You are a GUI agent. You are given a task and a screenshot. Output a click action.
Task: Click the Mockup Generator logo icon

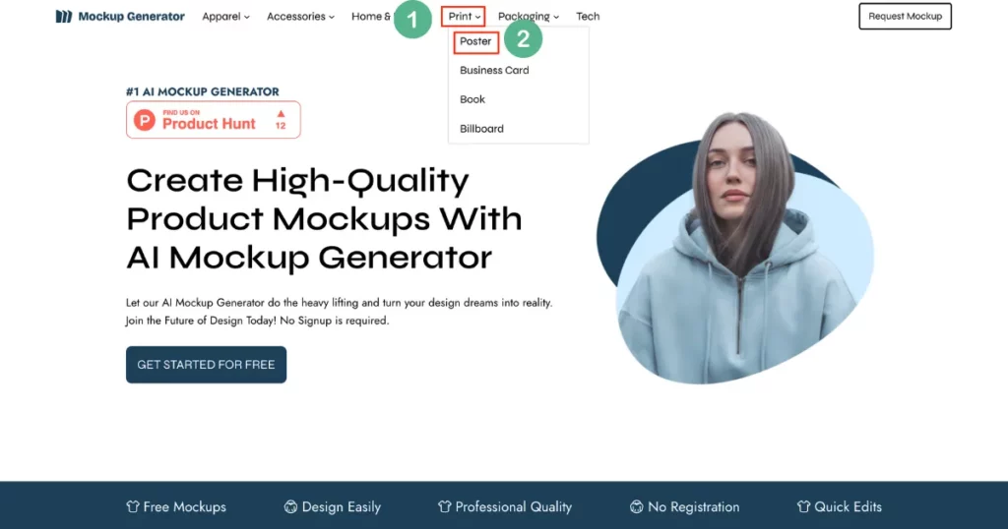[x=64, y=16]
